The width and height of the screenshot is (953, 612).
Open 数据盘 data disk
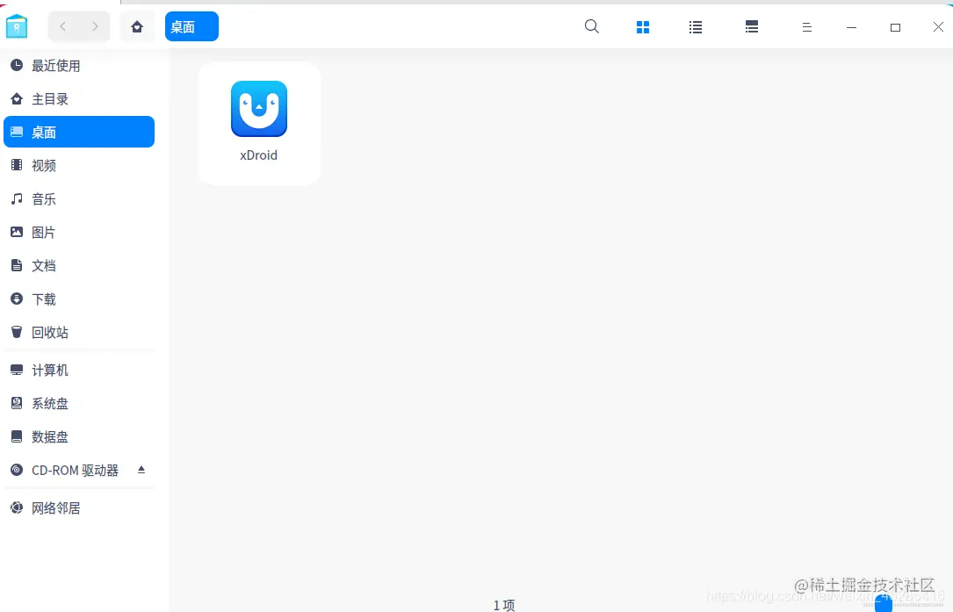79,437
